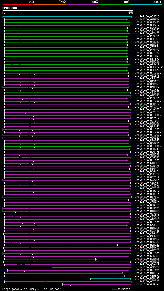Select label UniRef100_O48962
Viewport: 164px width, 291px height.
pos(147,42)
